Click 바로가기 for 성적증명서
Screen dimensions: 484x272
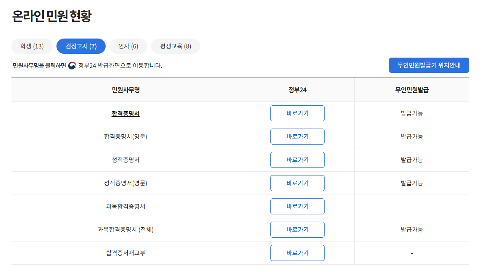coord(297,159)
